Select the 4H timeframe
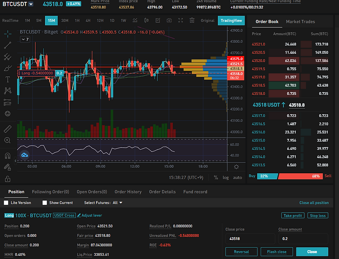 click(x=88, y=20)
